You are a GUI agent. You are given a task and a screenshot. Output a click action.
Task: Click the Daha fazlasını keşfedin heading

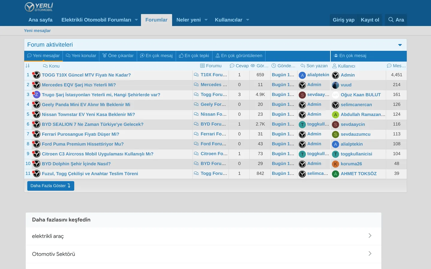pos(61,220)
